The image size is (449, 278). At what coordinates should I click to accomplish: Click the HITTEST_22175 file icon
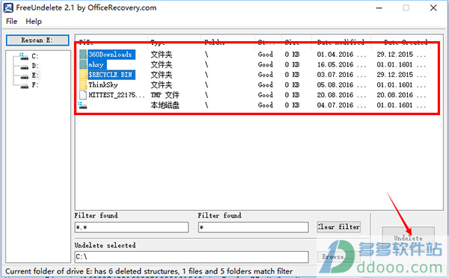click(x=83, y=95)
